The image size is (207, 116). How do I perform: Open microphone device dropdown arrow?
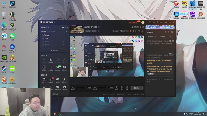coord(75,87)
